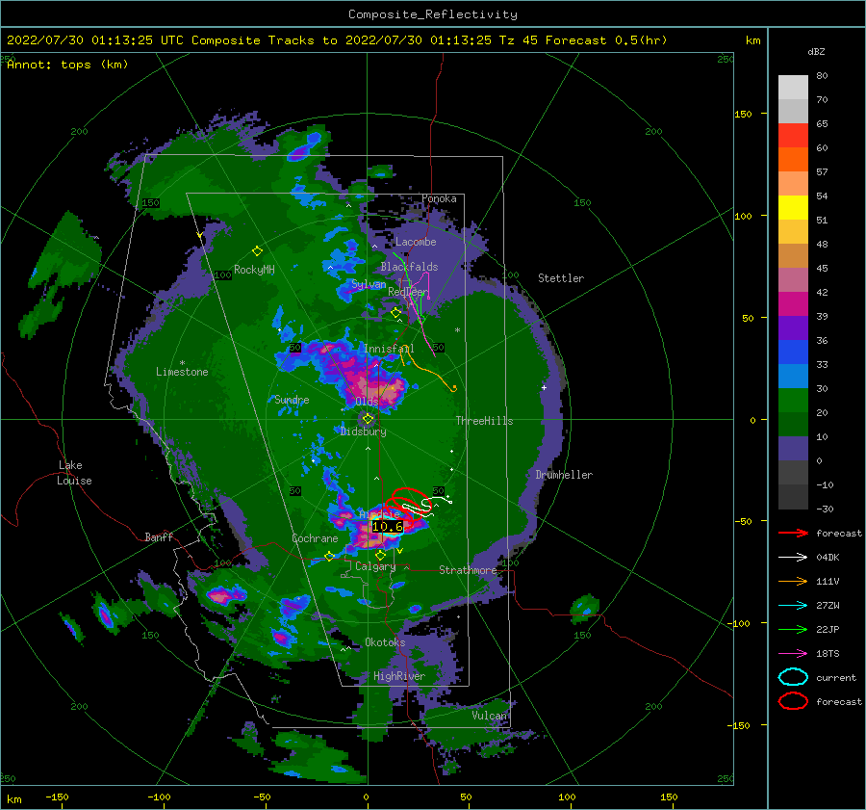Click the yellow diamond marker below Cochrane

pyautogui.click(x=330, y=556)
